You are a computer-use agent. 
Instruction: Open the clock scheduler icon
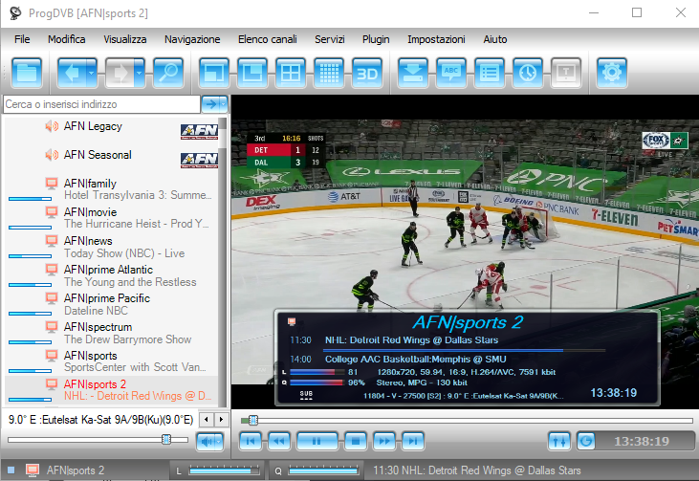528,73
